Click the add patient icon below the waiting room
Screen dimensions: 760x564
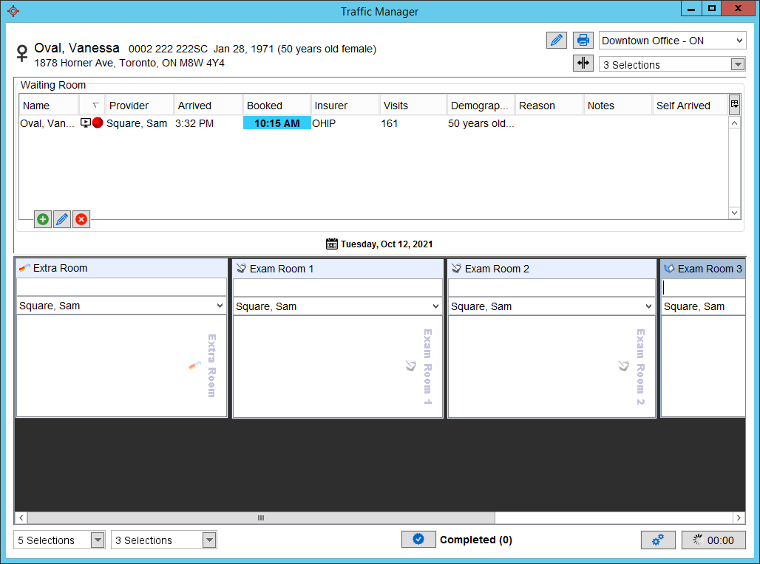[42, 219]
